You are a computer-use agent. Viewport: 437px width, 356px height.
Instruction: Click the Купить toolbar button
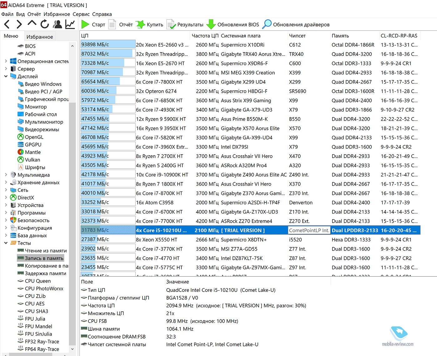(150, 24)
